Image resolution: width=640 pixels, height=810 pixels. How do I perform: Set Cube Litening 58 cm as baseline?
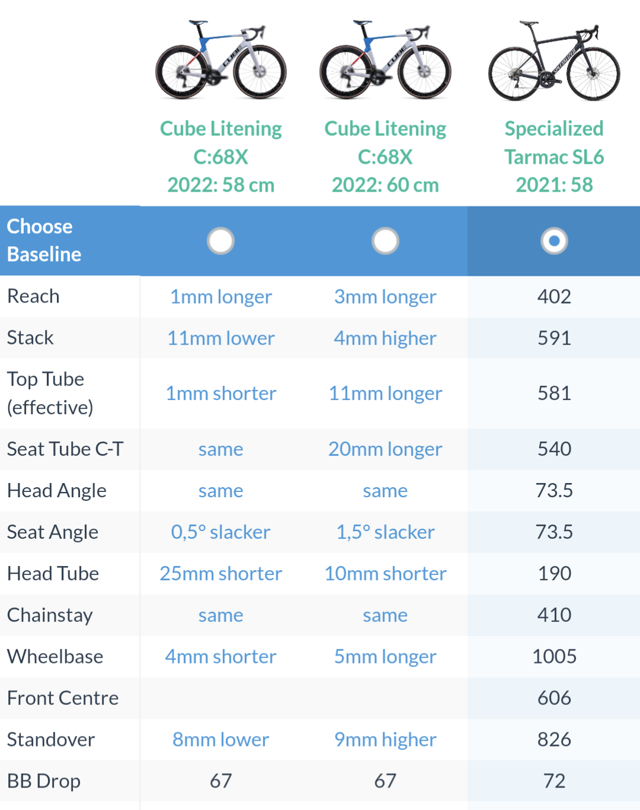tap(221, 241)
